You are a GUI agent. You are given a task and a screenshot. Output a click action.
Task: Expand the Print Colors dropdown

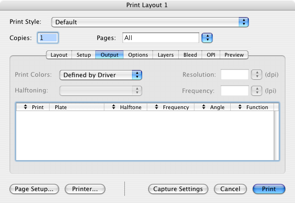pyautogui.click(x=101, y=74)
